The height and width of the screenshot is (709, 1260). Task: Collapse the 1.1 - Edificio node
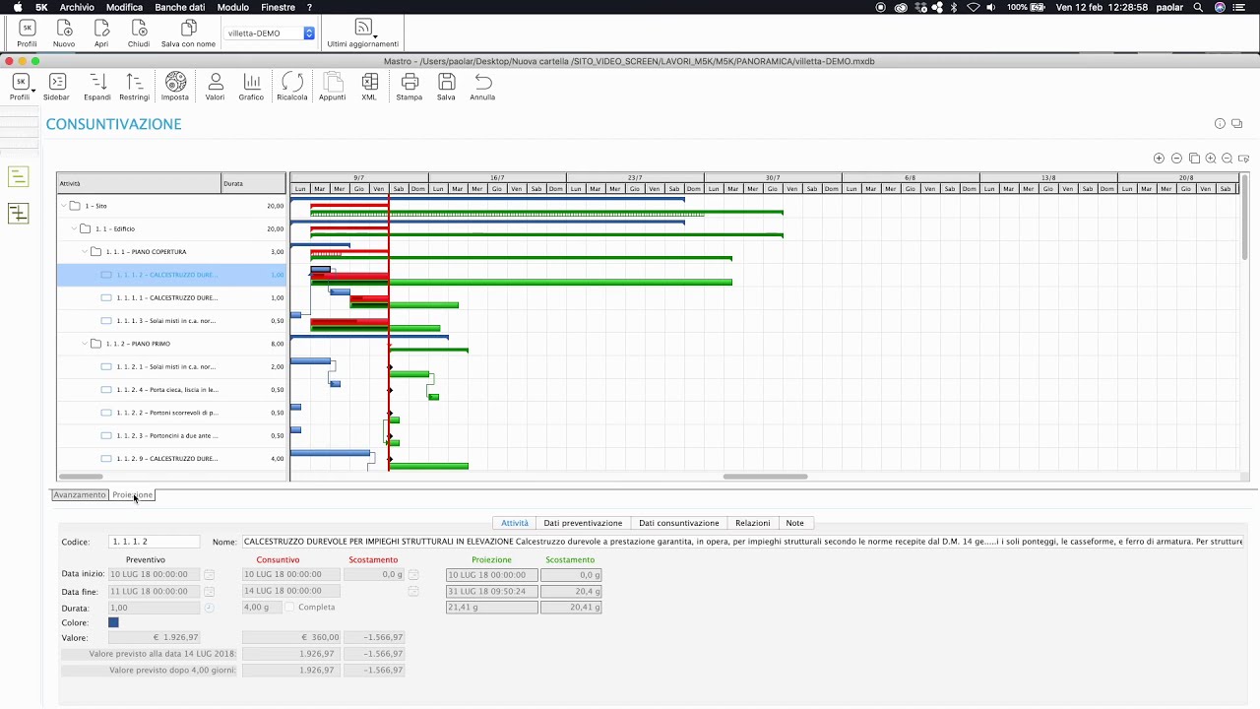74,228
